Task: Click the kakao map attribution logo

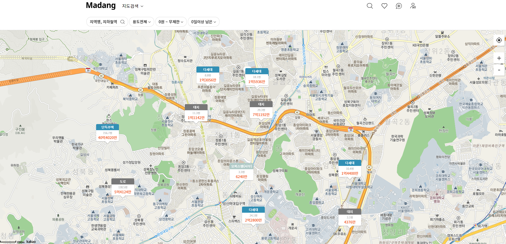Action: tap(31, 242)
